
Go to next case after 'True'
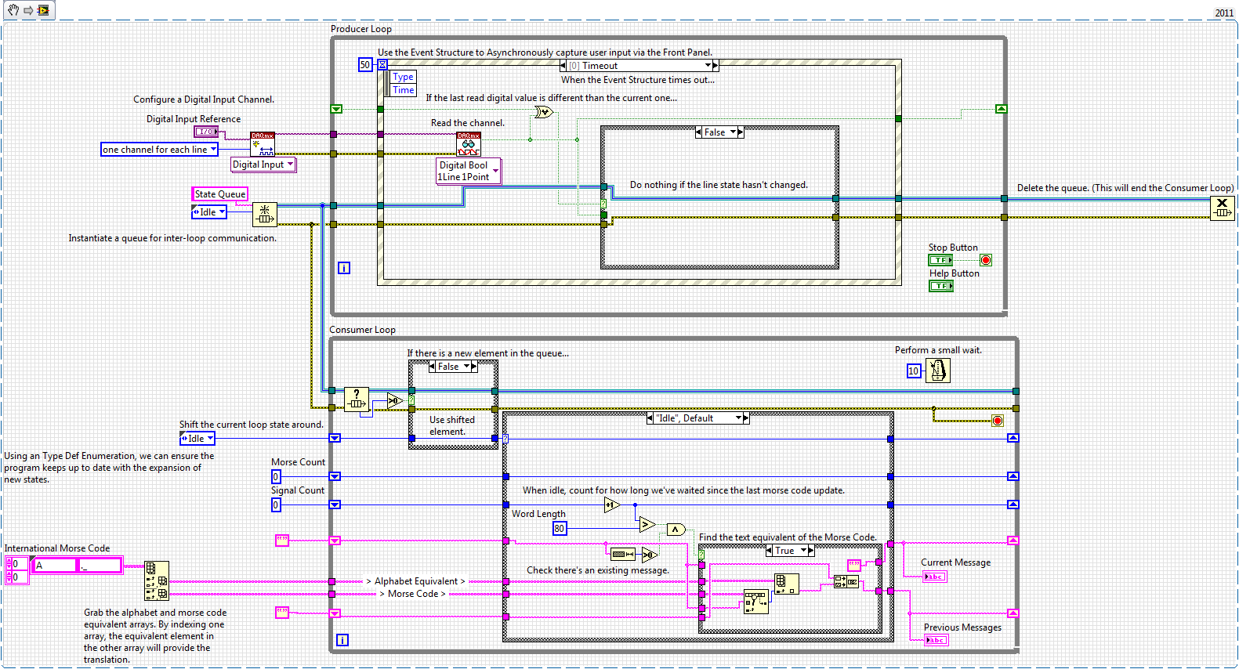click(811, 551)
